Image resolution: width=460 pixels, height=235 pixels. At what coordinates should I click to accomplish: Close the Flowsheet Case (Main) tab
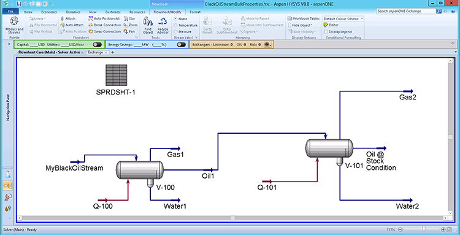click(83, 53)
